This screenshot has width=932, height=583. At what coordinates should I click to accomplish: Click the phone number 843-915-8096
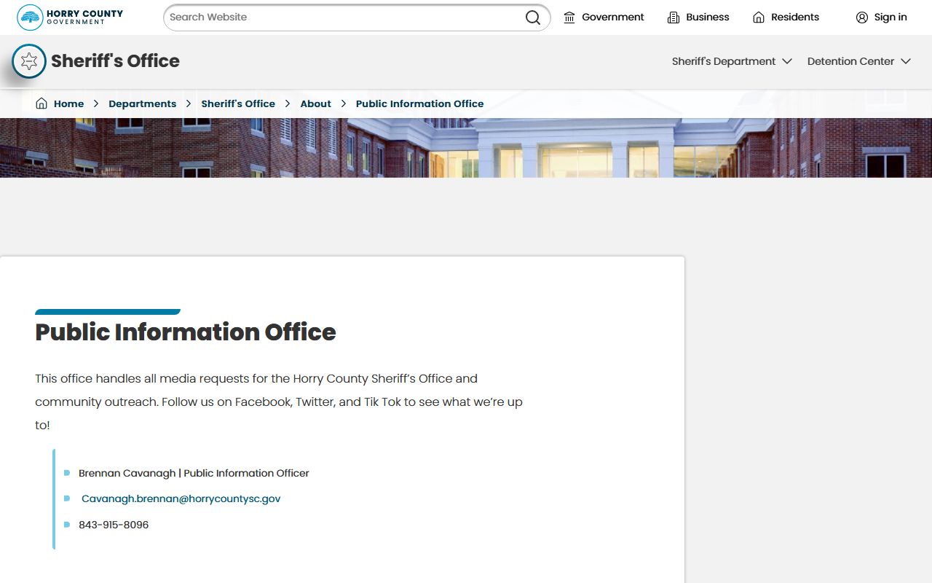pos(114,525)
